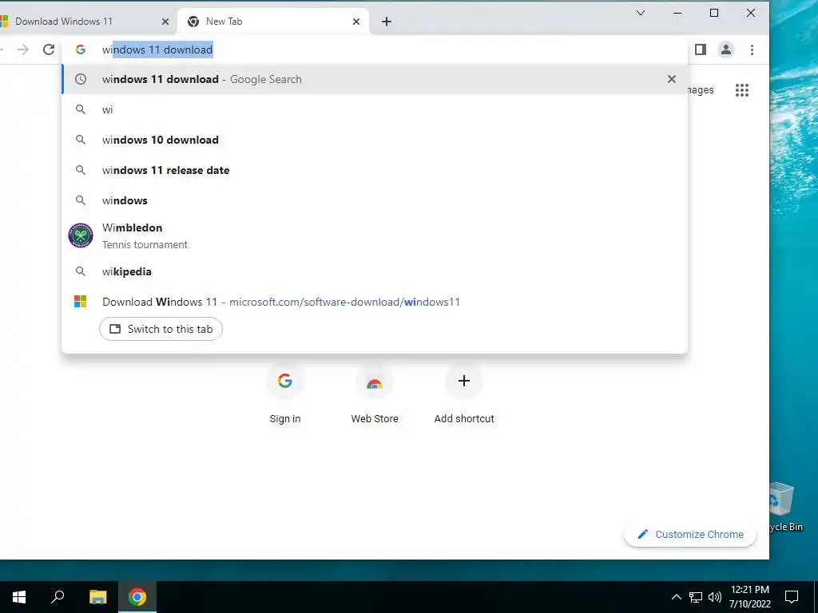Open taskbar search magnifier

58,597
